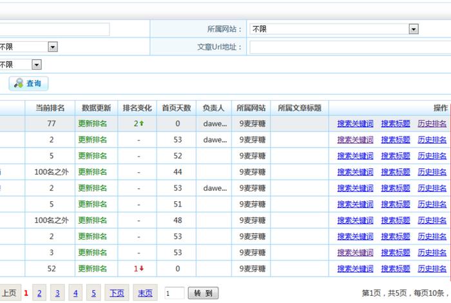
Task: Go to page 3
Action: click(x=57, y=293)
